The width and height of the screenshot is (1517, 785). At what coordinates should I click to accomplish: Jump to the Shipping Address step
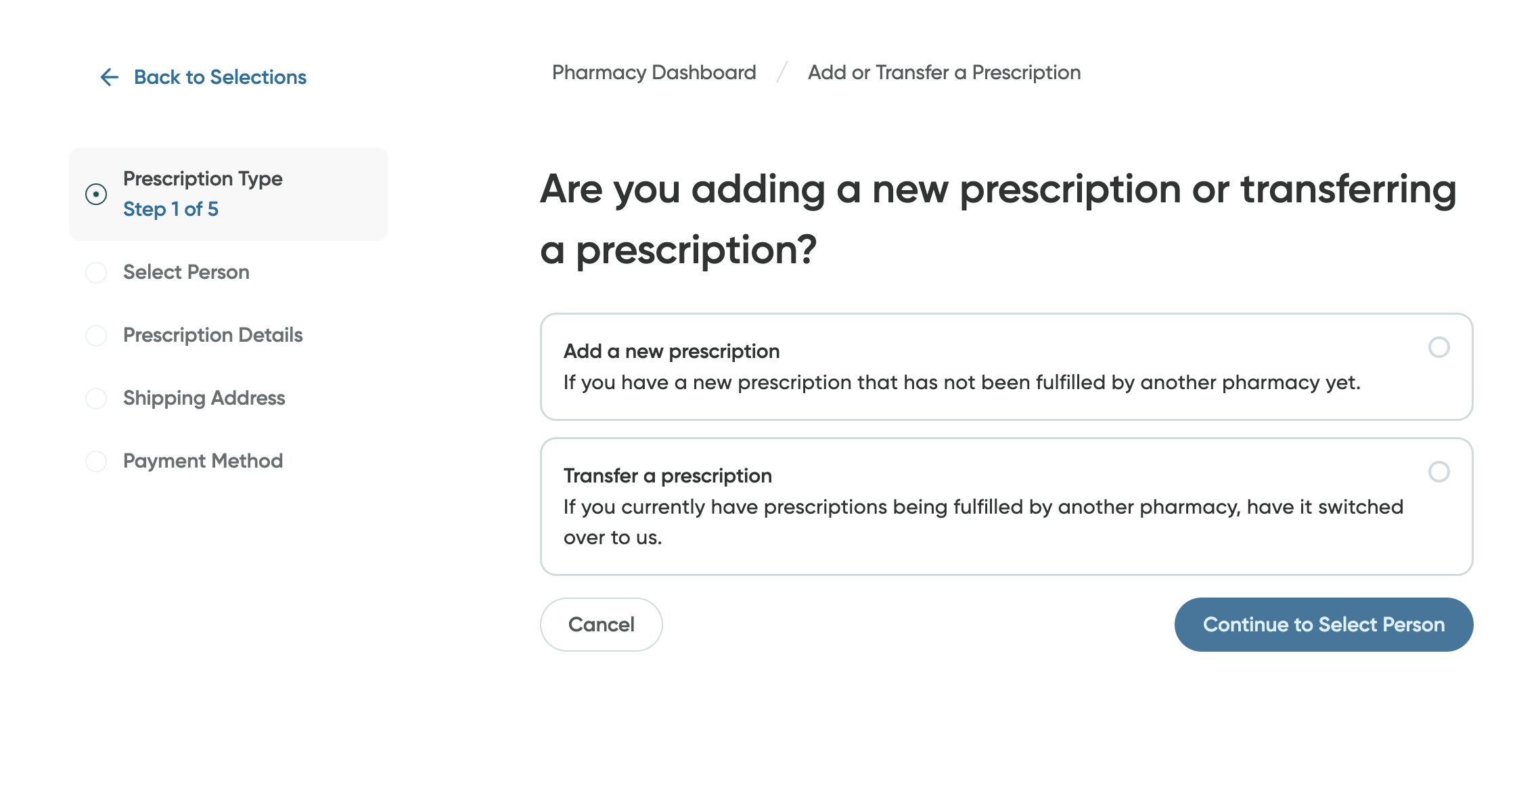click(x=204, y=399)
